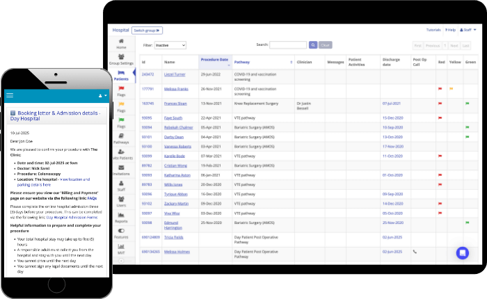Image resolution: width=487 pixels, height=299 pixels.
Task: Click green flag in Edmund Harrington row
Action: pos(467,223)
